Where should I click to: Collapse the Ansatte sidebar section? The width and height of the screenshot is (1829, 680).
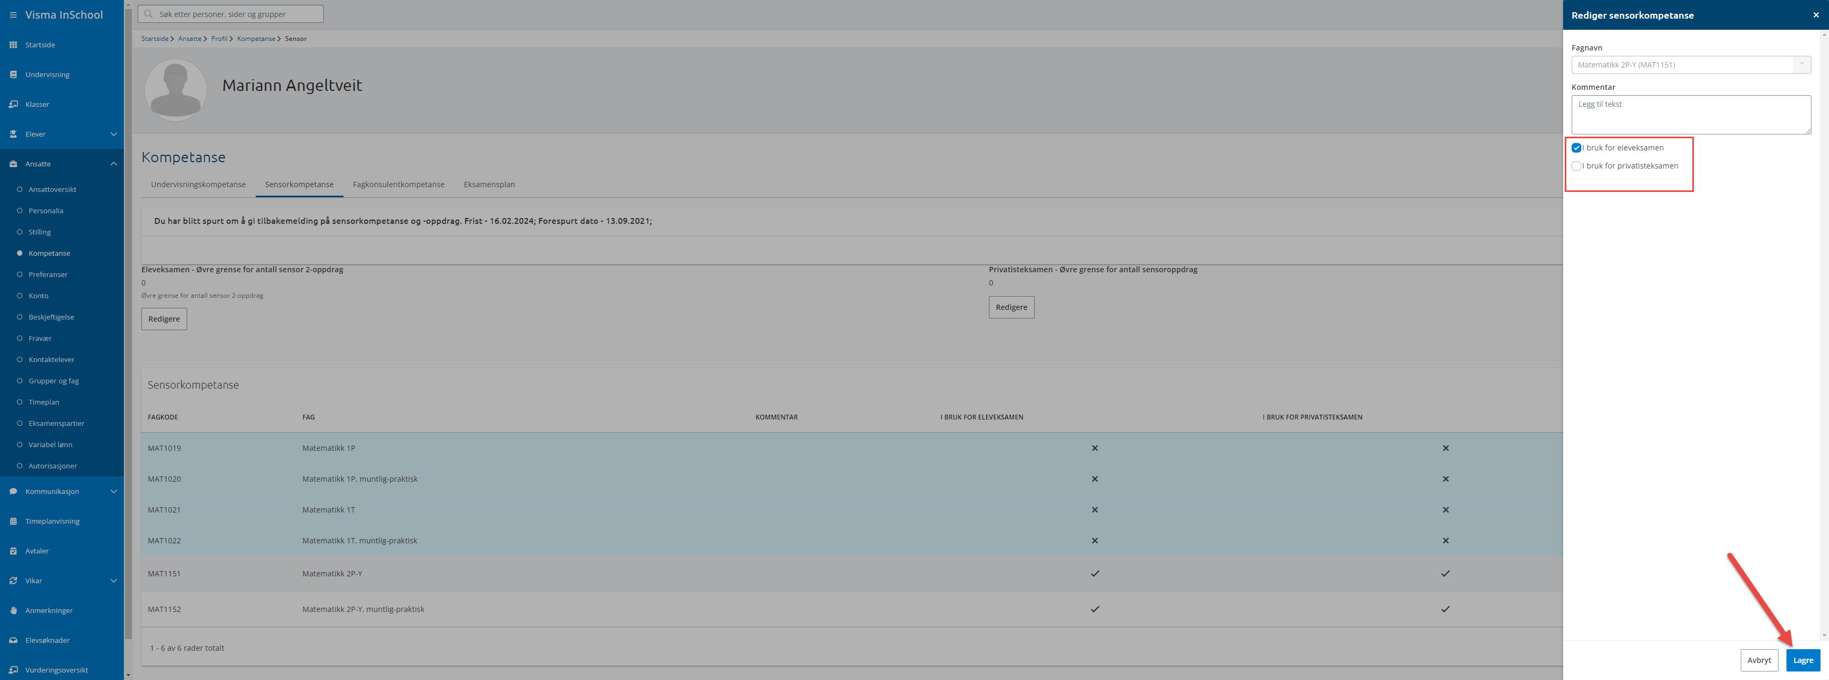(114, 164)
